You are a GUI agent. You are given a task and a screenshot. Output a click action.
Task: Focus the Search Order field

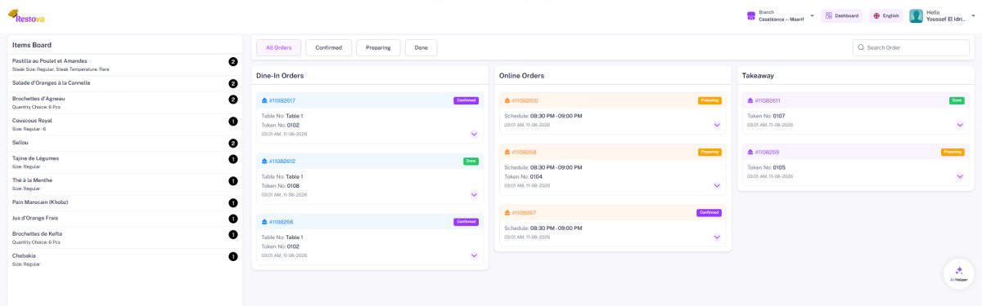tap(911, 47)
